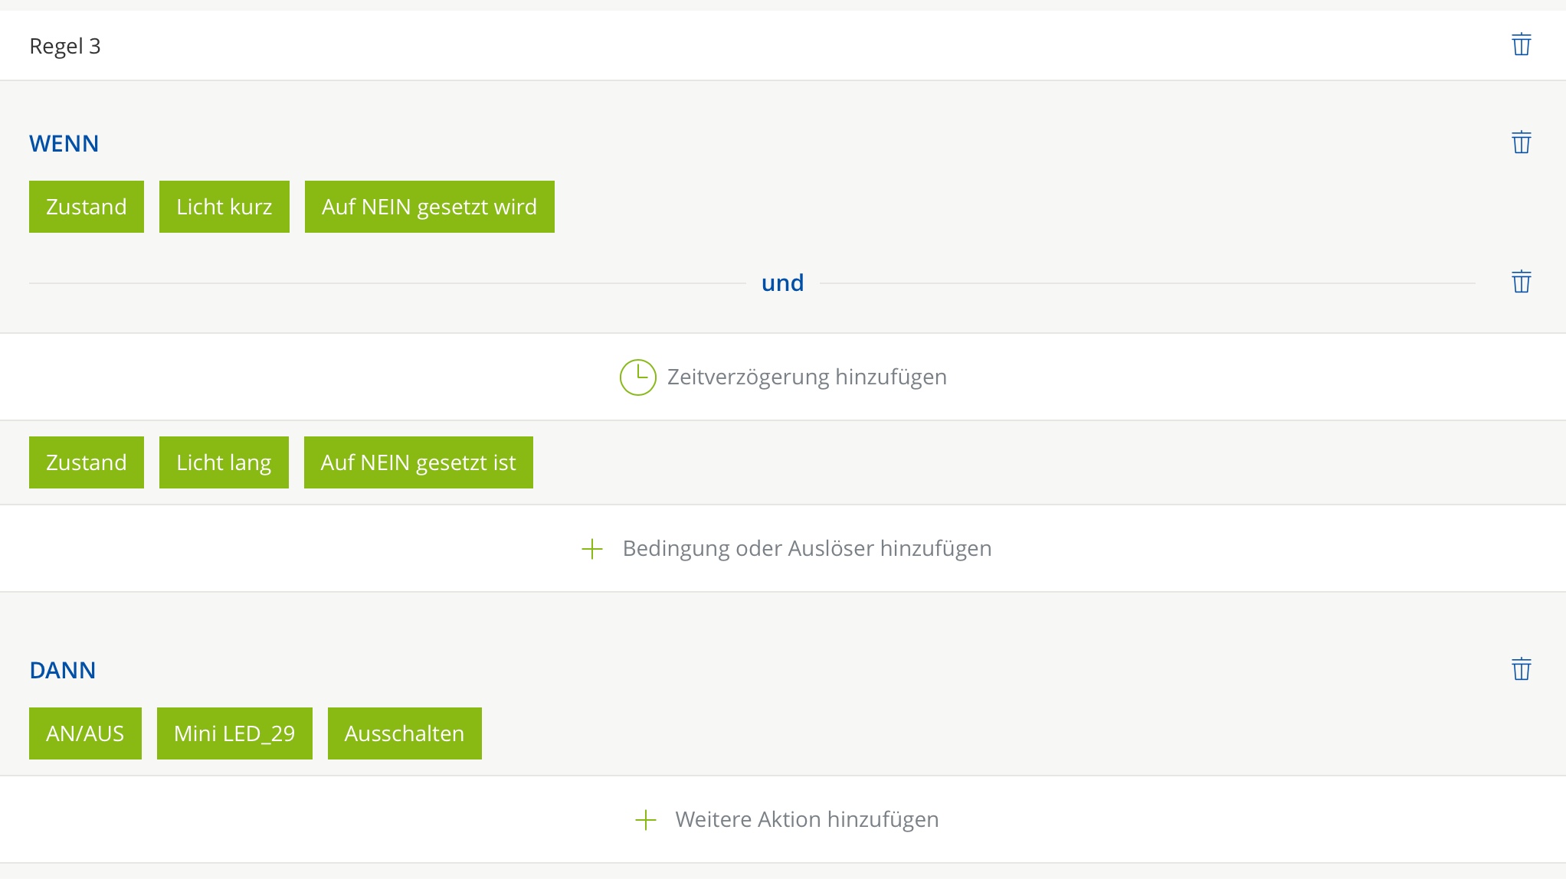Click Bedingung oder Auslöser hinzufügen
This screenshot has height=882, width=1566.
tap(807, 549)
